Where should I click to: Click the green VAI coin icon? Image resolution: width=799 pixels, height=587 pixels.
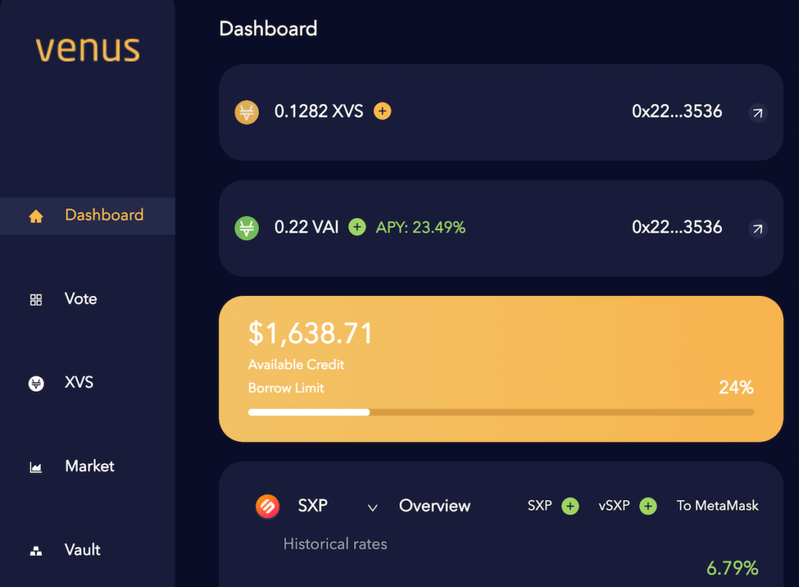[247, 228]
